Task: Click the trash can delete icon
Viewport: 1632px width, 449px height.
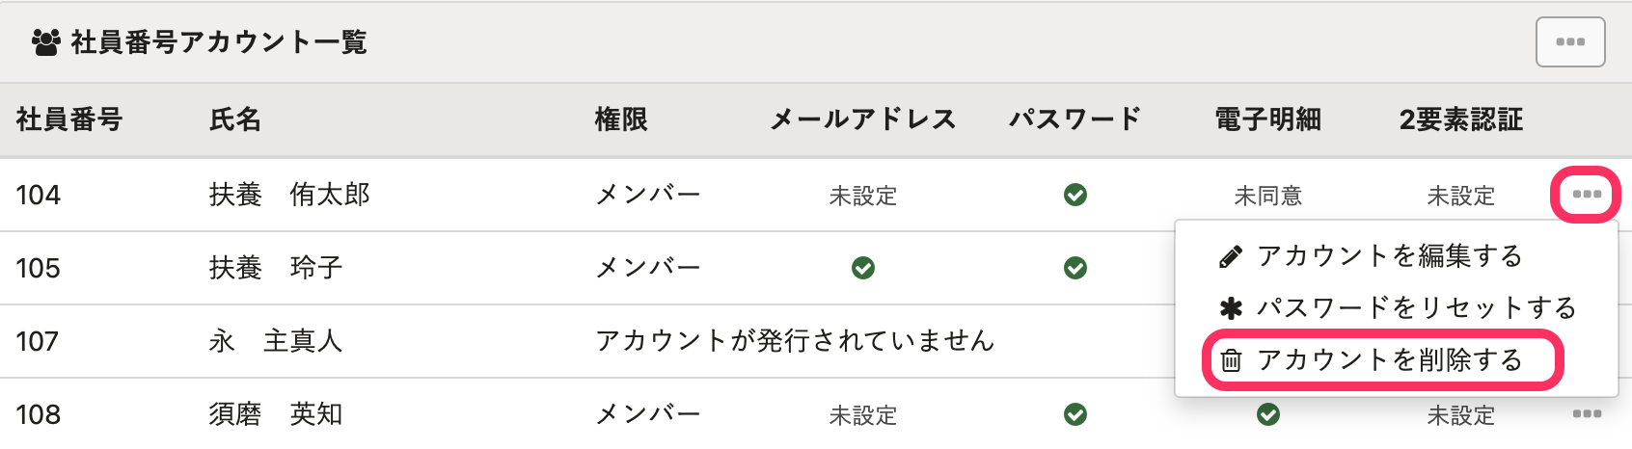Action: (1231, 361)
